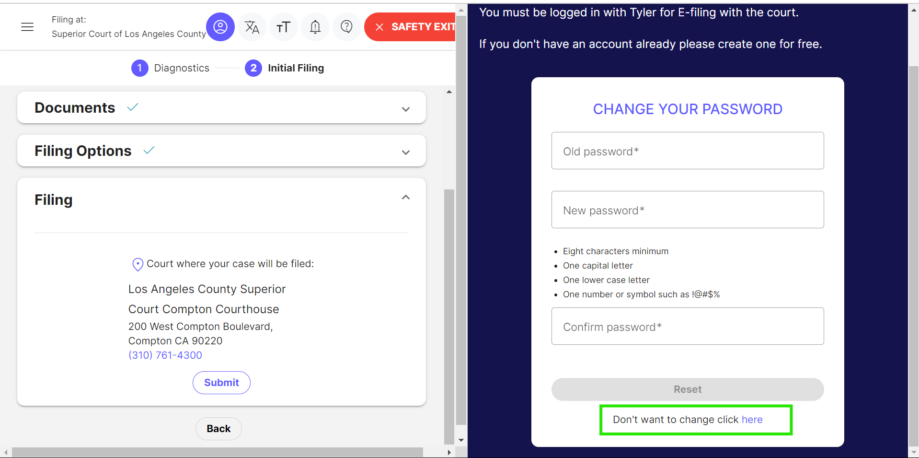
Task: Go to step 1 Diagnostics
Action: [171, 68]
